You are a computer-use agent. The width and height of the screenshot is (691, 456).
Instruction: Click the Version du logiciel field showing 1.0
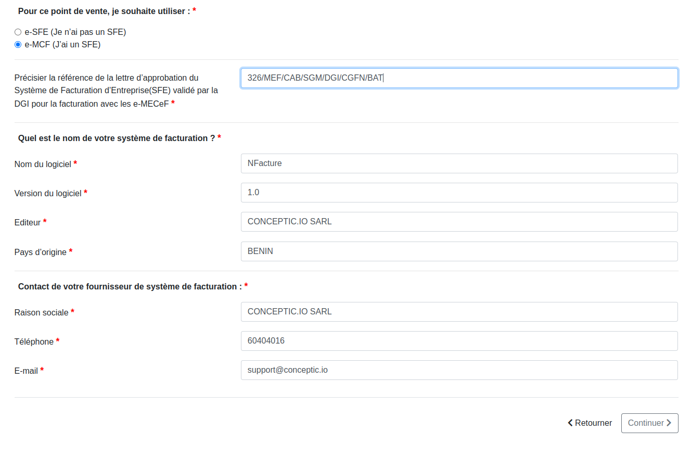(x=458, y=193)
